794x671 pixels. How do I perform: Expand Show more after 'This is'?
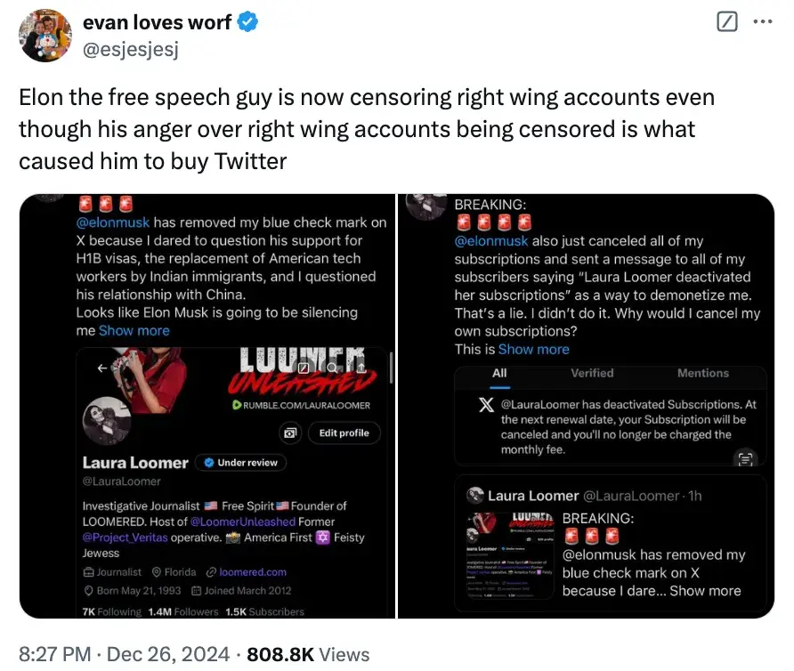[x=533, y=349]
